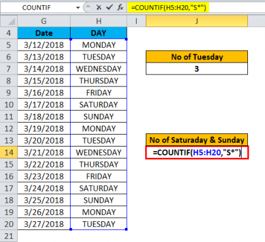Click the cell being edited with COUNTIF formula
This screenshot has height=242, width=265.
click(197, 152)
